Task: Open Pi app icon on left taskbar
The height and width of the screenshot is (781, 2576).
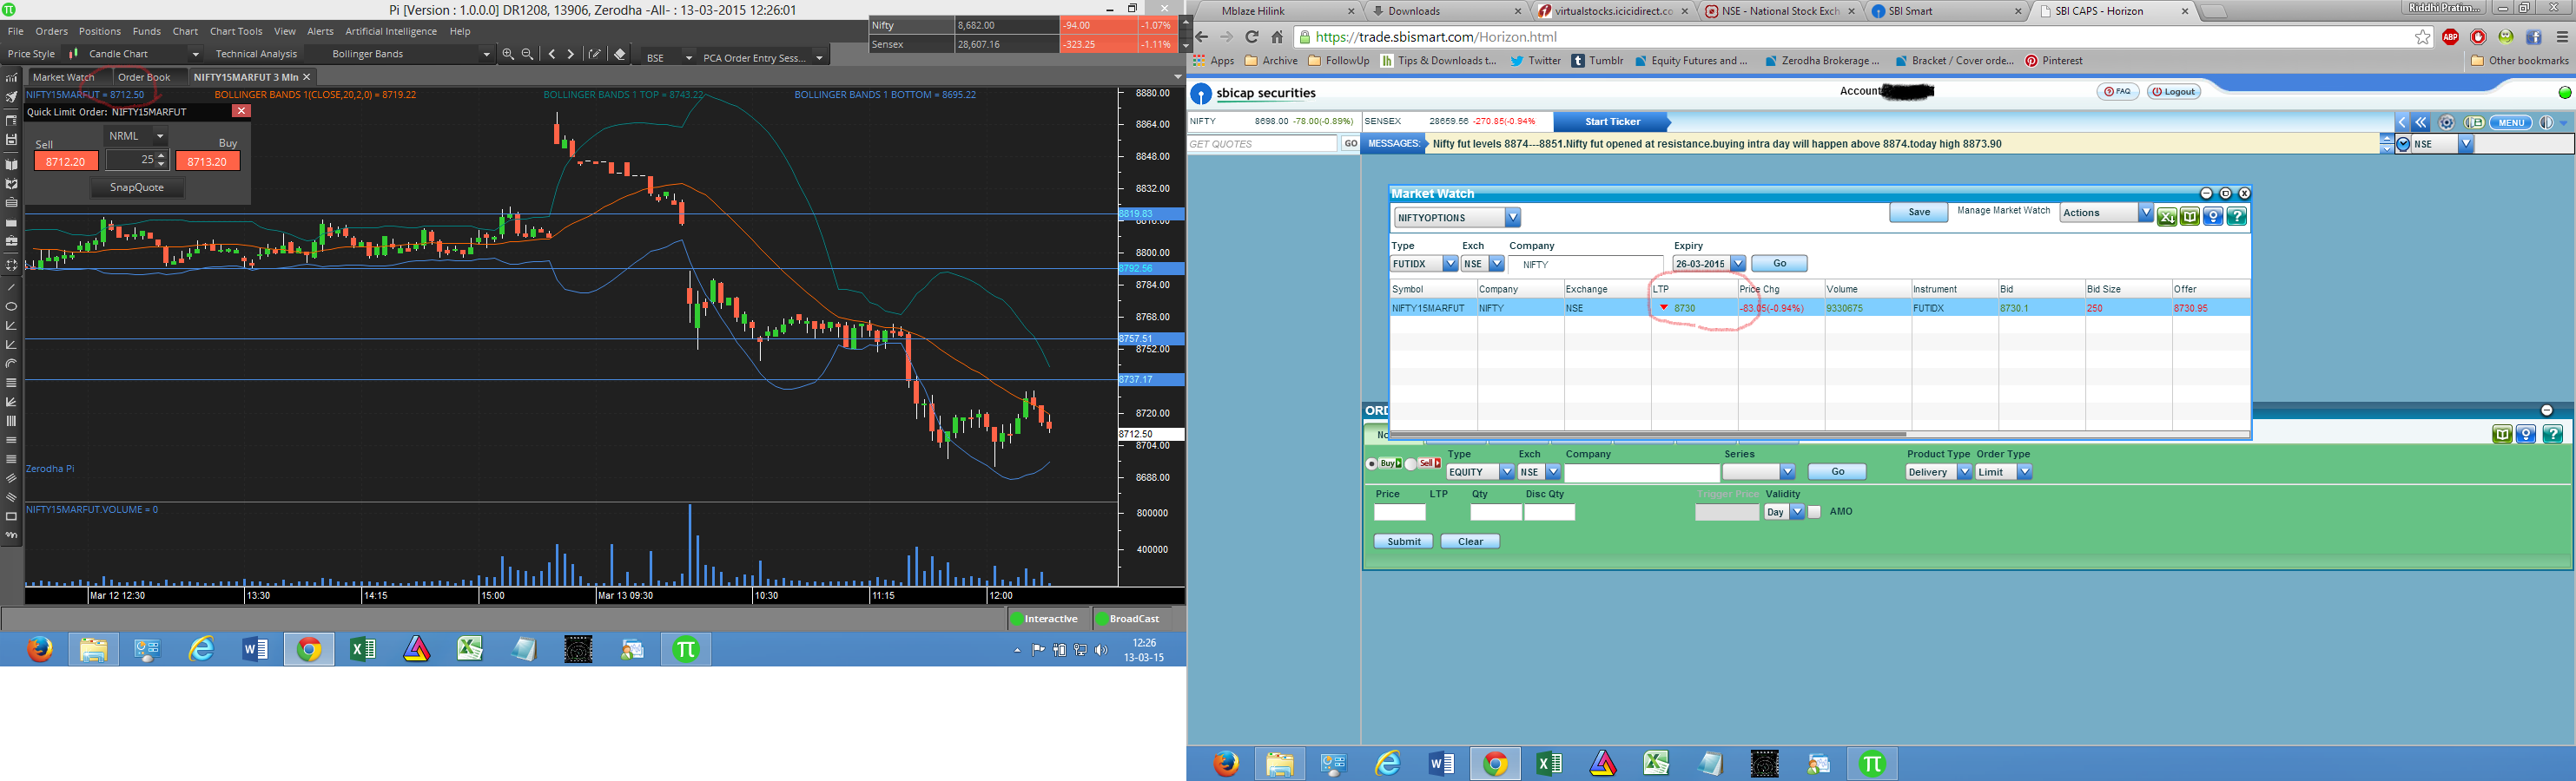Action: [x=686, y=649]
